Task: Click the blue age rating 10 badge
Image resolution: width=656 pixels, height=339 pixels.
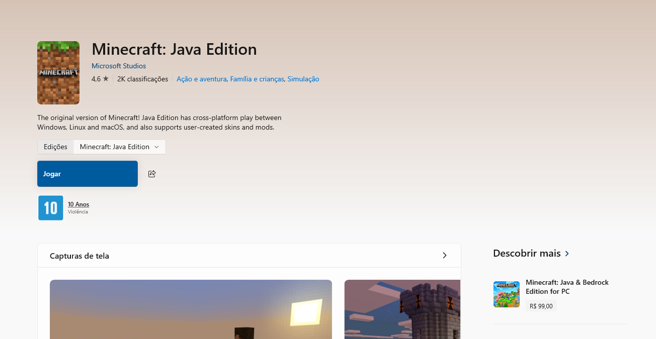Action: tap(51, 208)
